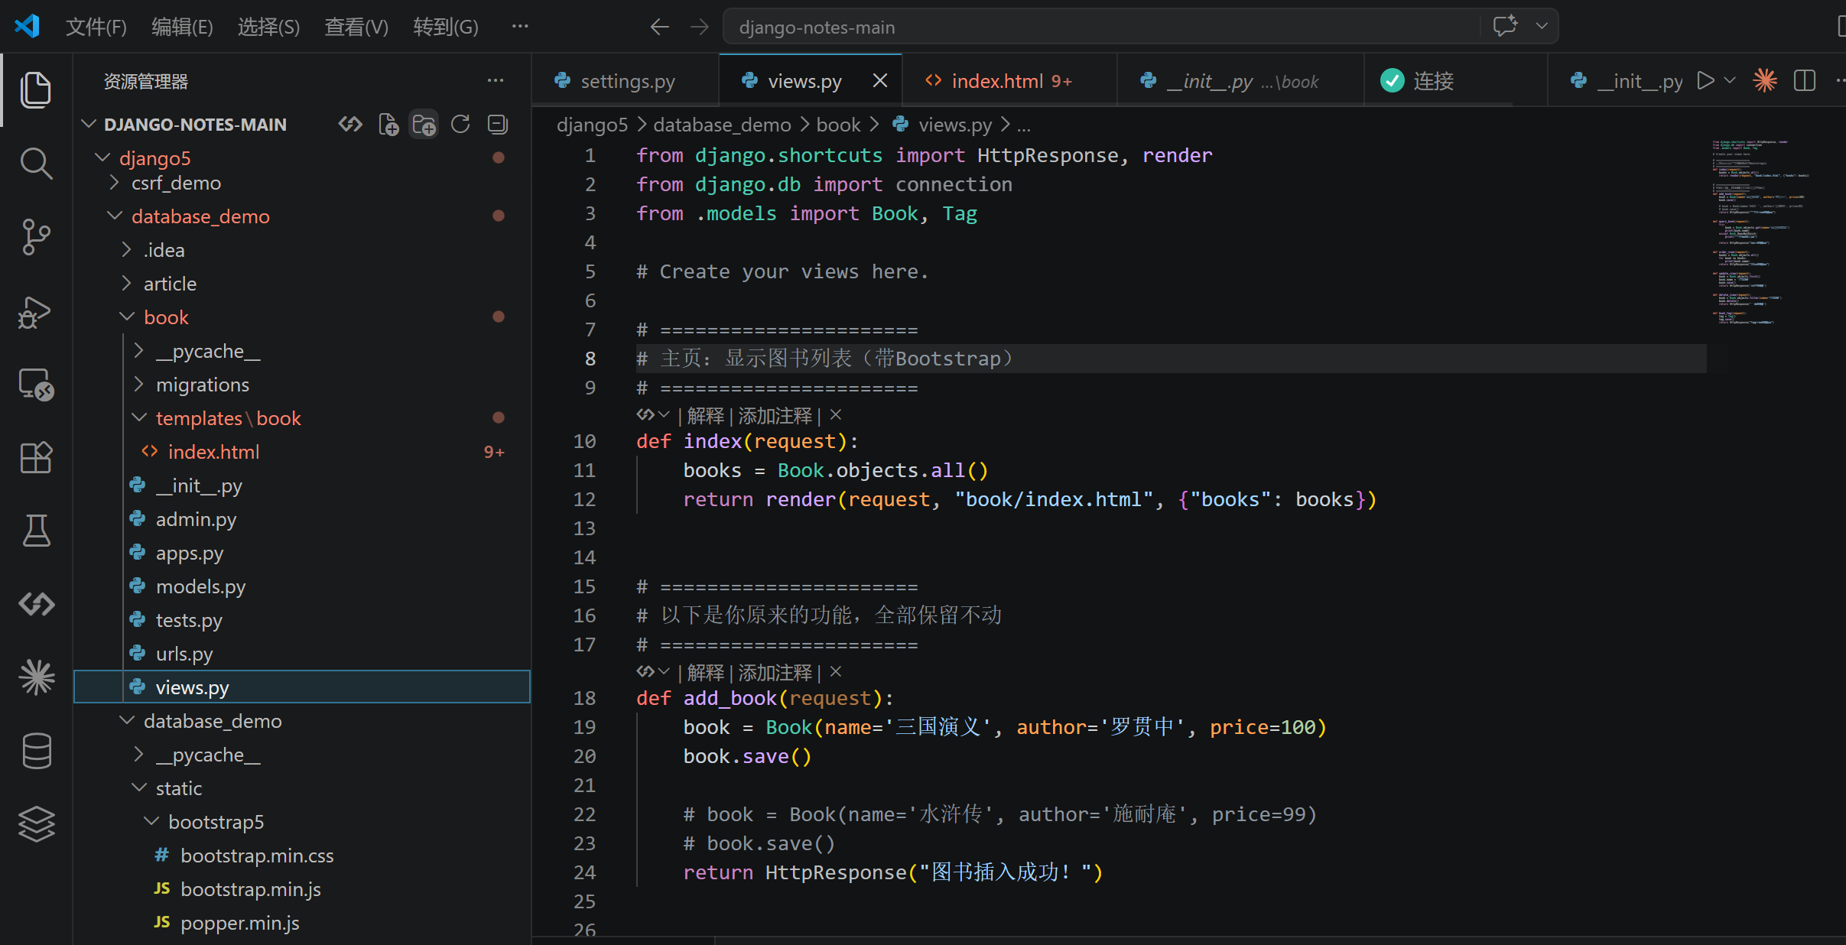
Task: Close the views.py editor tab
Action: coord(880,81)
